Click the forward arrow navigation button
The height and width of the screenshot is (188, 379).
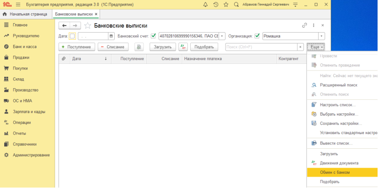click(x=75, y=26)
